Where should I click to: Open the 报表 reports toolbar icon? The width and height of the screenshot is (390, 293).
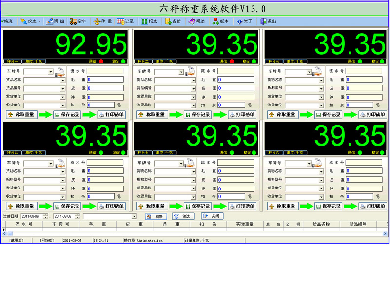(149, 21)
